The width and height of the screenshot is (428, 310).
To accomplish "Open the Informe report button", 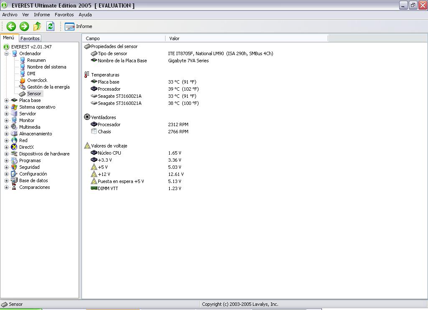I will [79, 26].
